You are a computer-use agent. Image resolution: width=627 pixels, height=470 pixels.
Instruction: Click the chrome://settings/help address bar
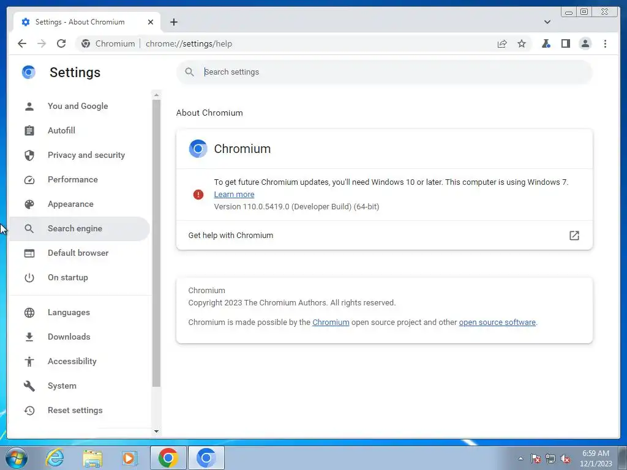(x=189, y=43)
